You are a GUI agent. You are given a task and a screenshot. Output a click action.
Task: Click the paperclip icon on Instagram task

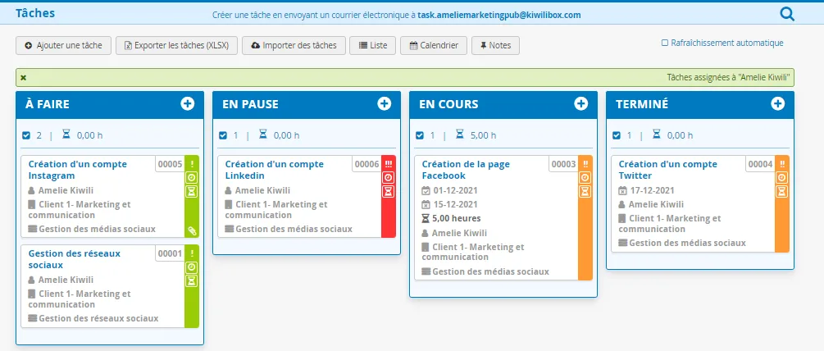tap(192, 230)
